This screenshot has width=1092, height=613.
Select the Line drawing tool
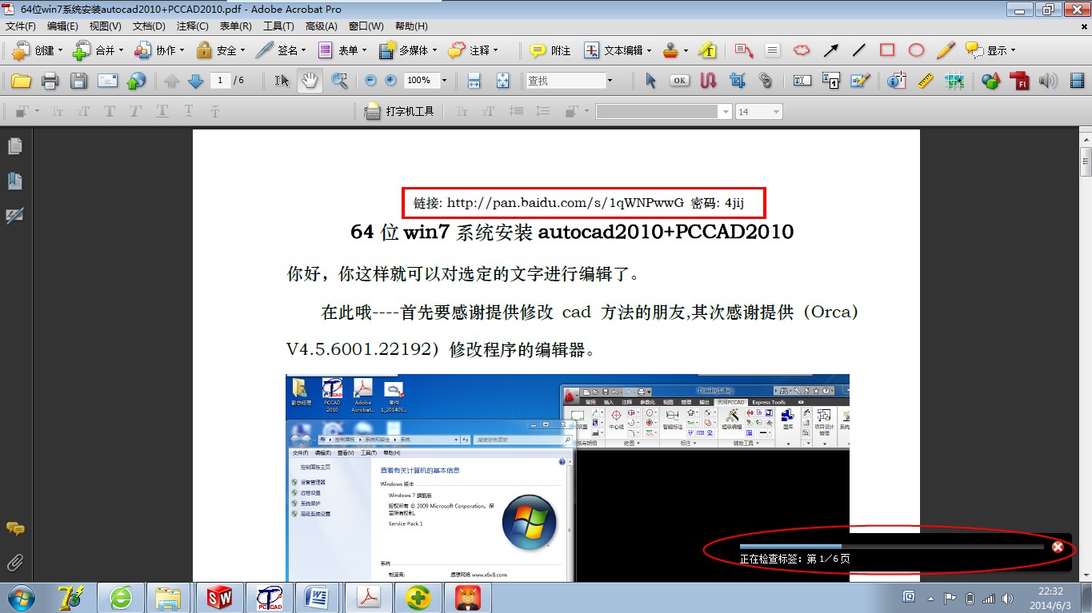tap(859, 50)
